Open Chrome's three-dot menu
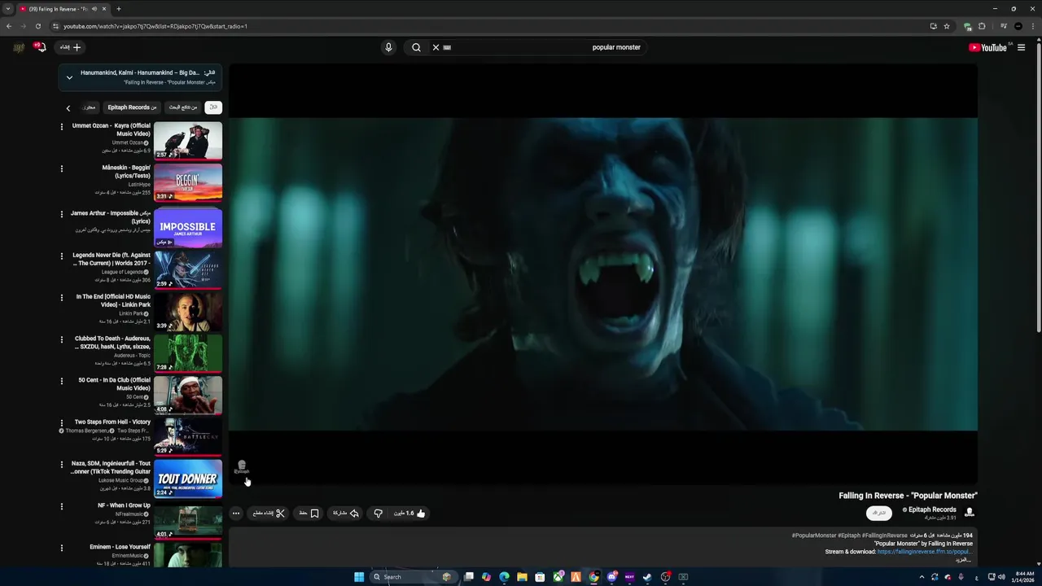Image resolution: width=1042 pixels, height=586 pixels. coord(1032,26)
